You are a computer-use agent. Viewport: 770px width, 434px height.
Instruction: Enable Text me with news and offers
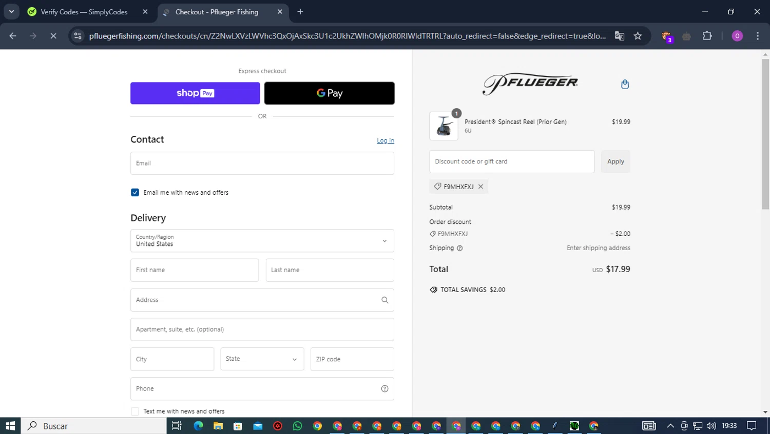point(135,411)
